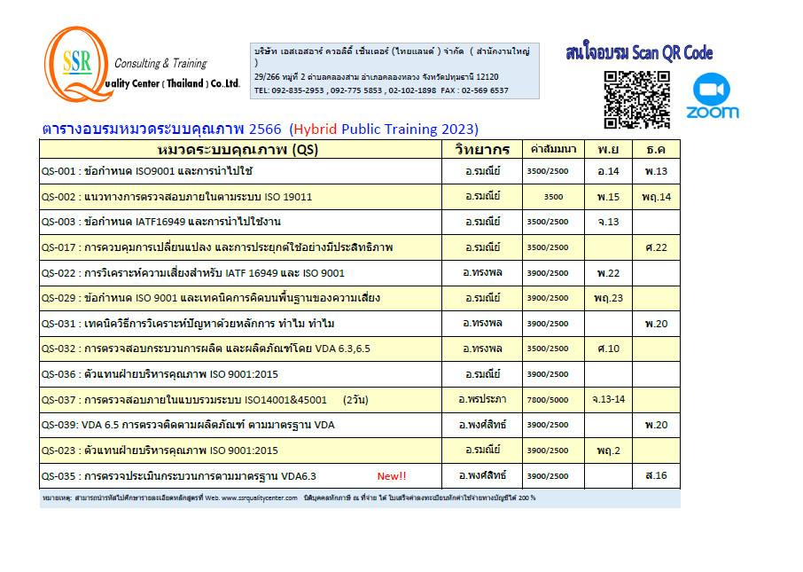Viewport: 803px width, 572px height.
Task: Click the SSR Quality Center logo
Action: (142, 65)
